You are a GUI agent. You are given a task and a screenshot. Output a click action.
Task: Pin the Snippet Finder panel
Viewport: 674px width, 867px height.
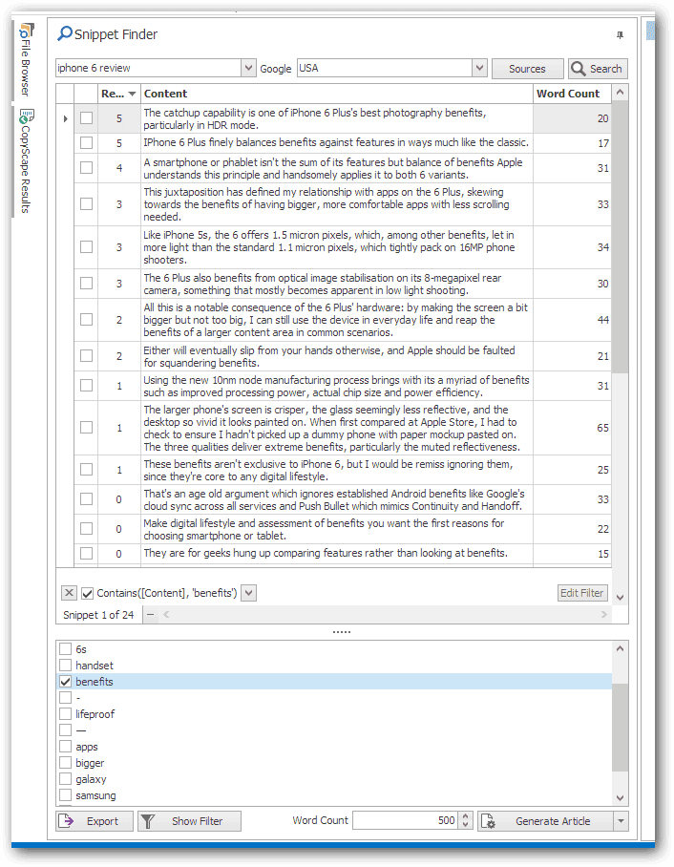coord(620,34)
